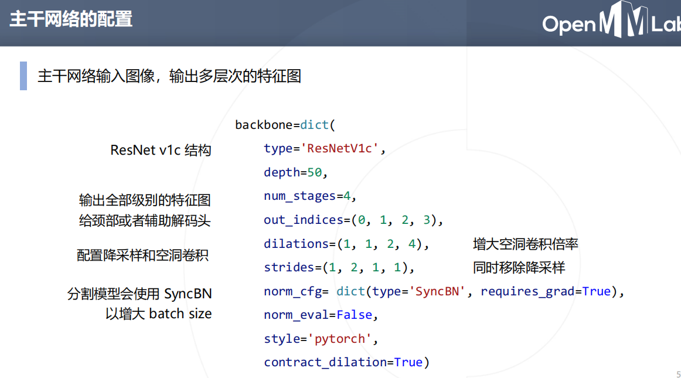Click the annotation 给颈部或者辅助解码头
Screen dimensions: 681x378
(145, 221)
